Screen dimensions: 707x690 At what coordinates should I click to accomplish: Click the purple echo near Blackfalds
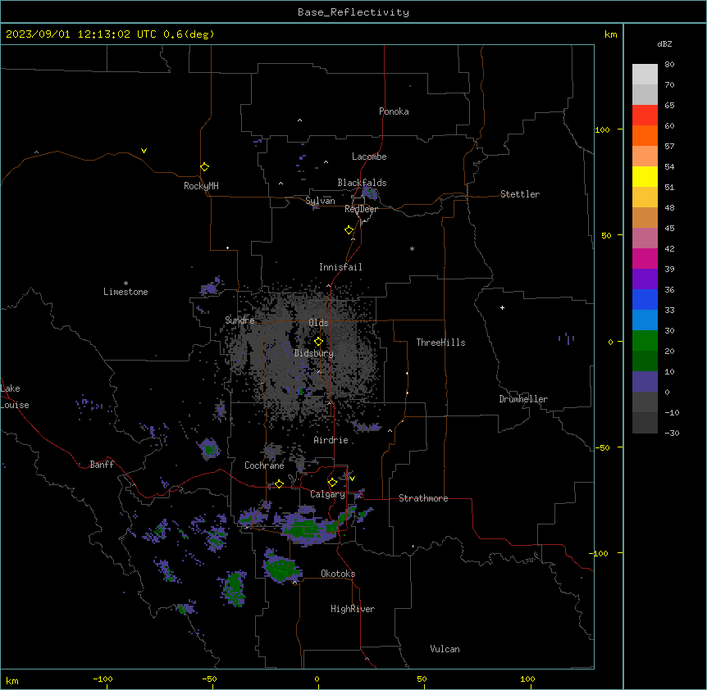point(369,193)
